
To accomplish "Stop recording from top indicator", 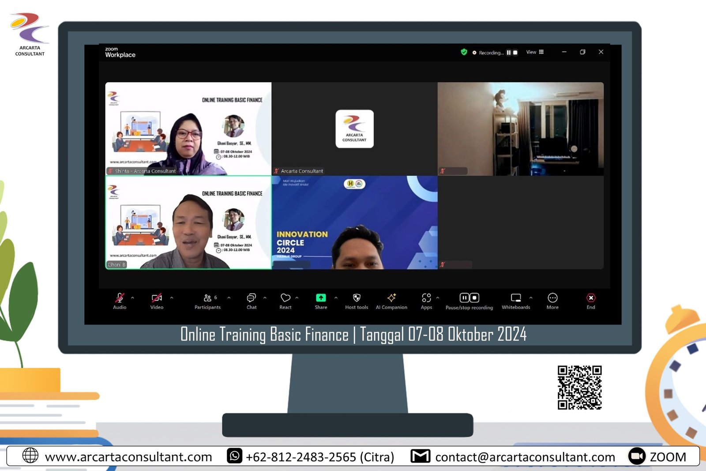I will (515, 53).
